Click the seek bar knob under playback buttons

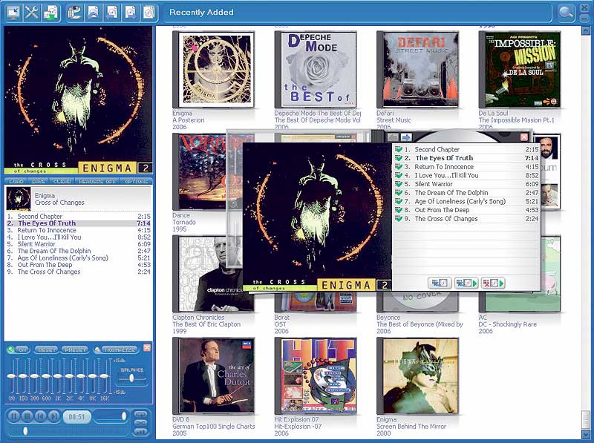tap(25, 430)
